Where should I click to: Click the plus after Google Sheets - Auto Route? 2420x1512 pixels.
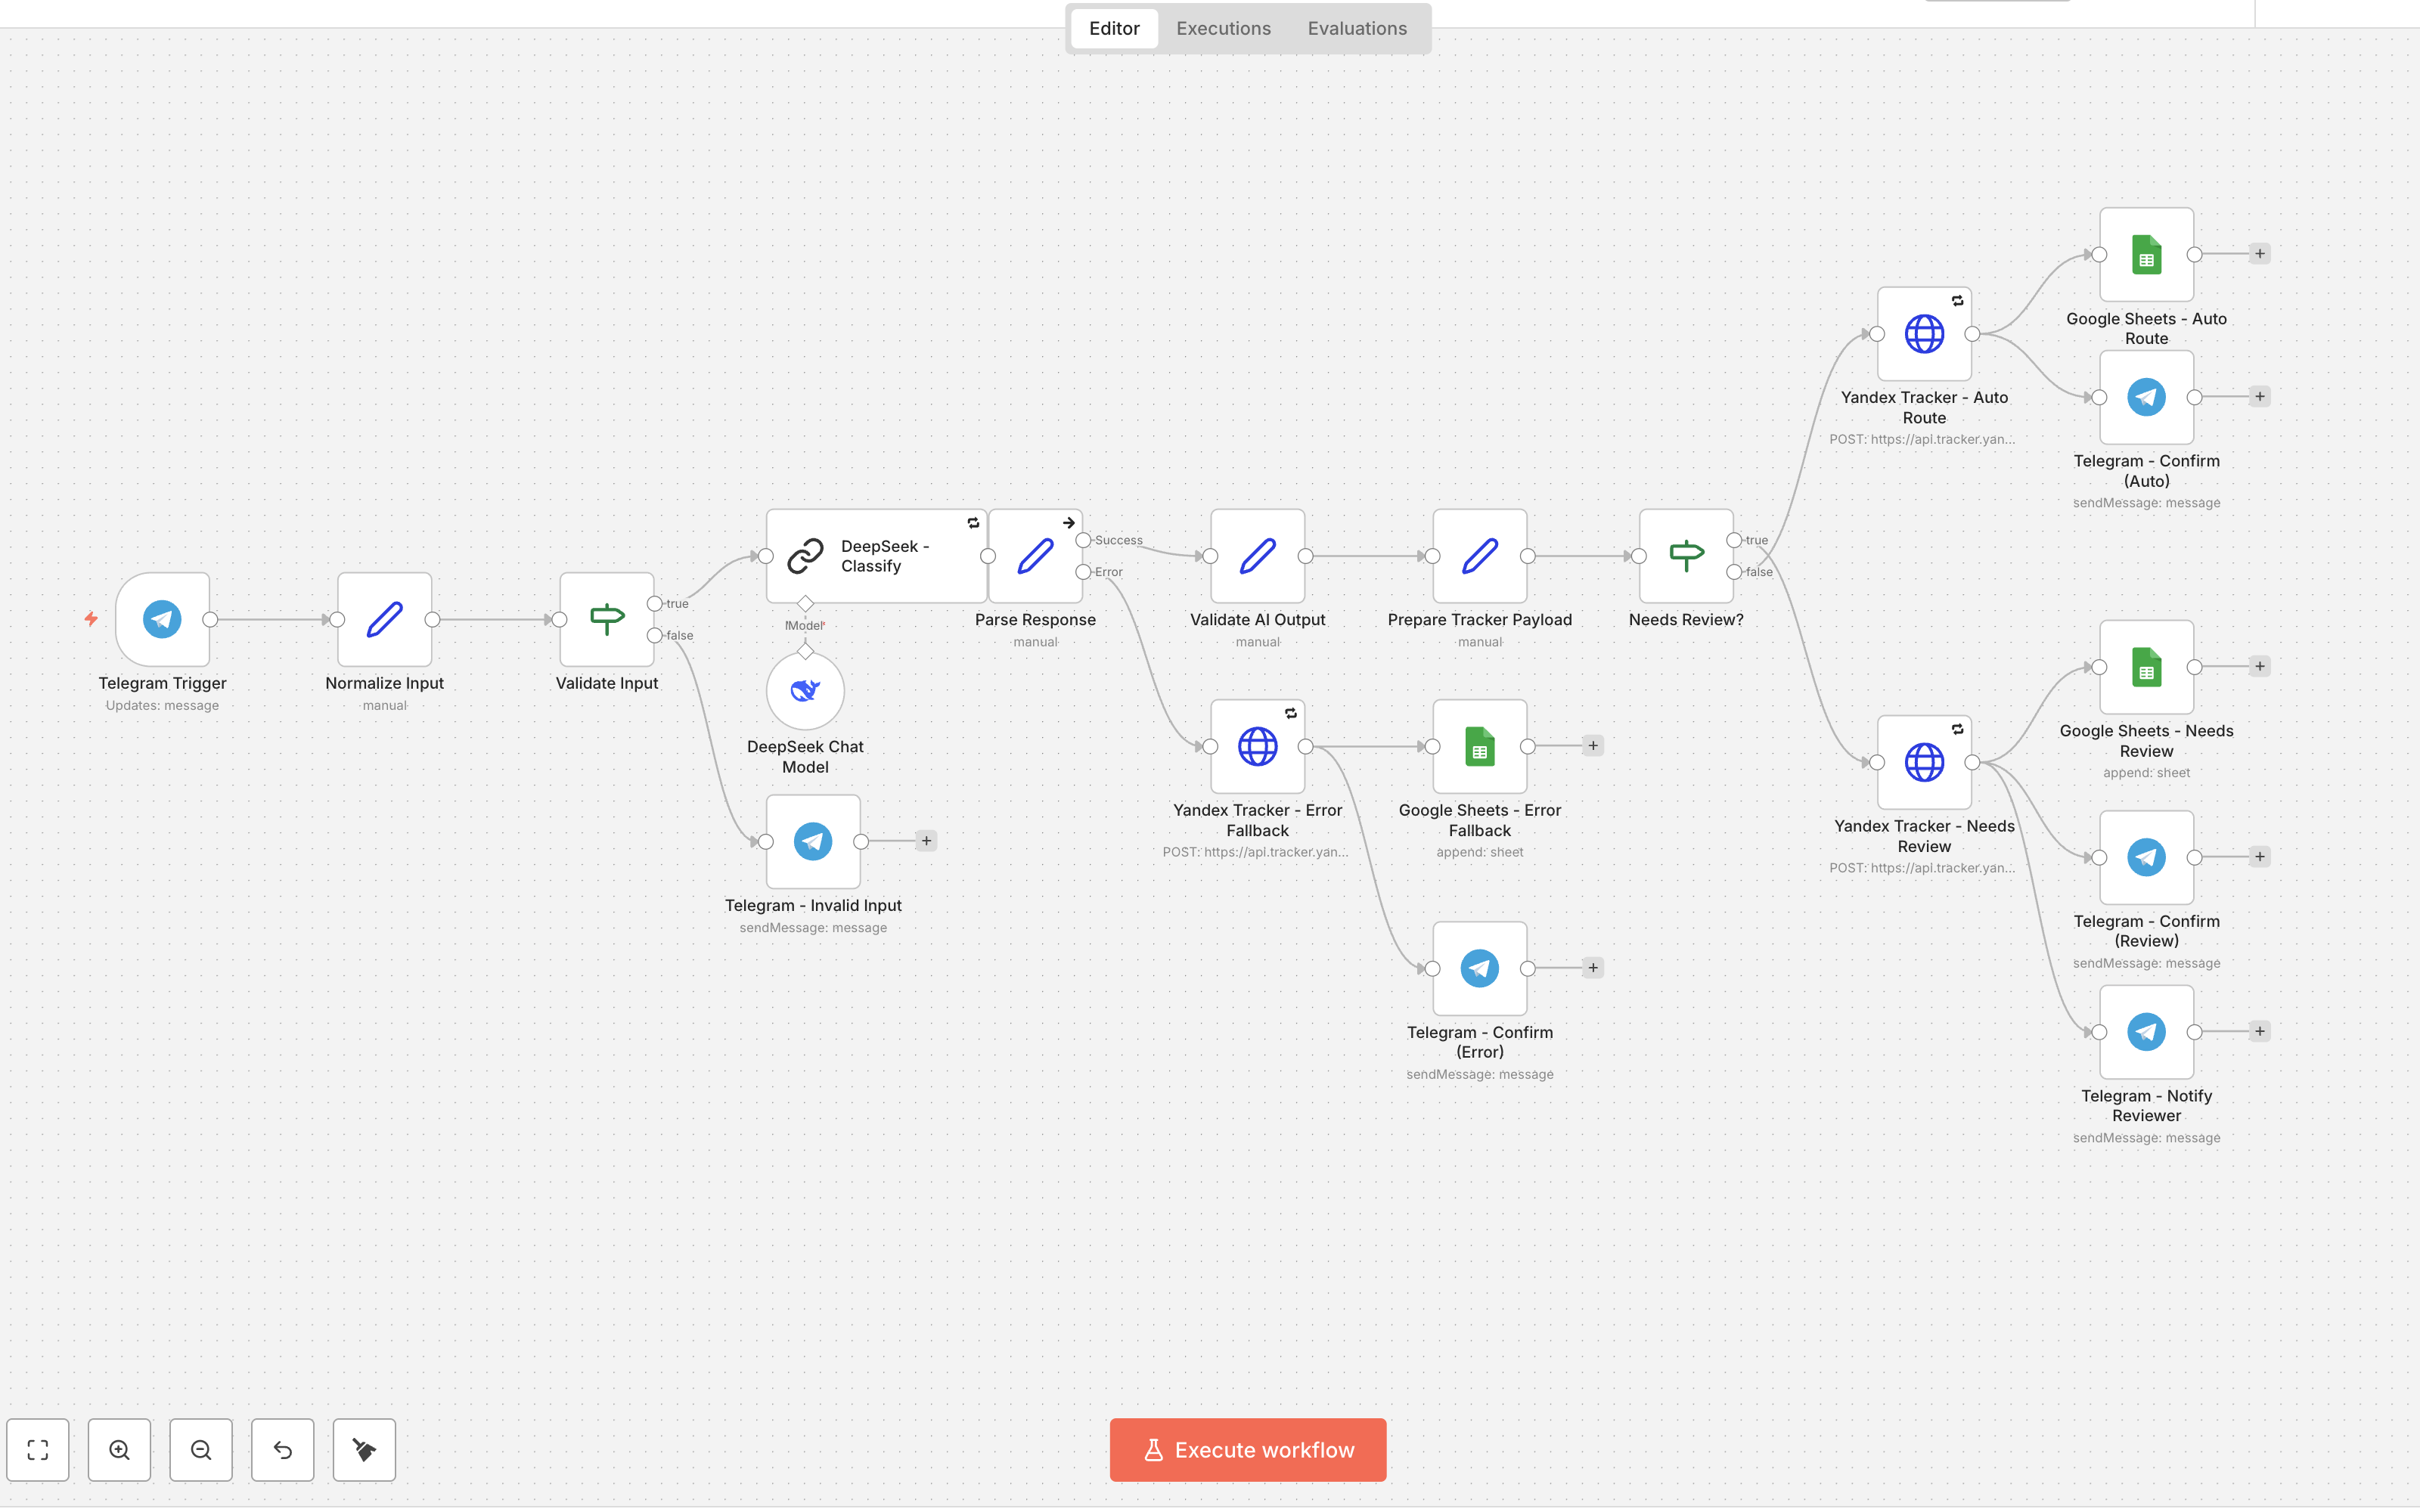coord(2261,253)
